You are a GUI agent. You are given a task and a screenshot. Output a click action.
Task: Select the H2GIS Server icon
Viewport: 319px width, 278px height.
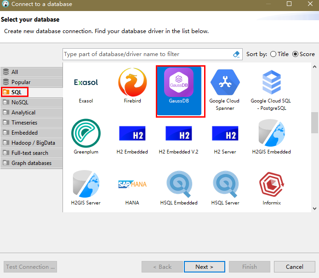86,187
